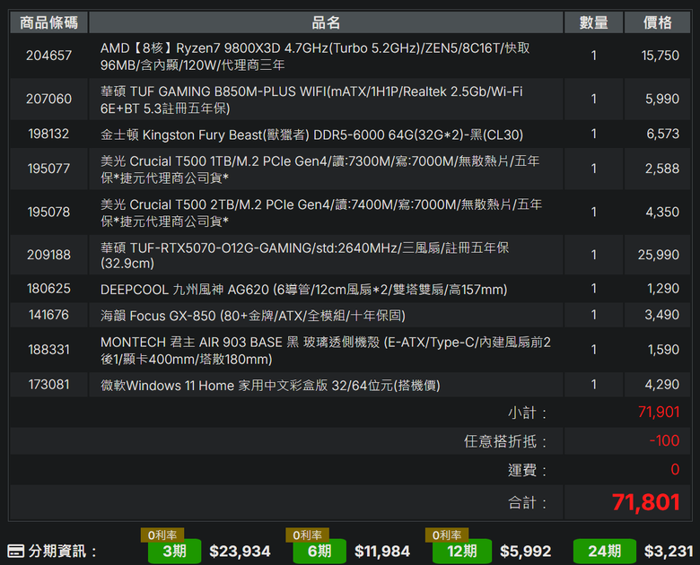Click product code 195077
This screenshot has height=565, width=700.
48,169
